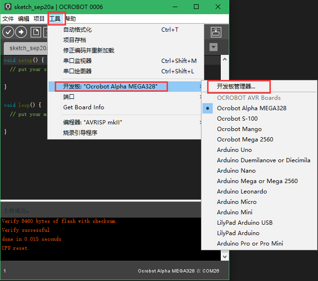Image resolution: width=318 pixels, height=281 pixels.
Task: Open the 帮助 menu
Action: click(71, 19)
